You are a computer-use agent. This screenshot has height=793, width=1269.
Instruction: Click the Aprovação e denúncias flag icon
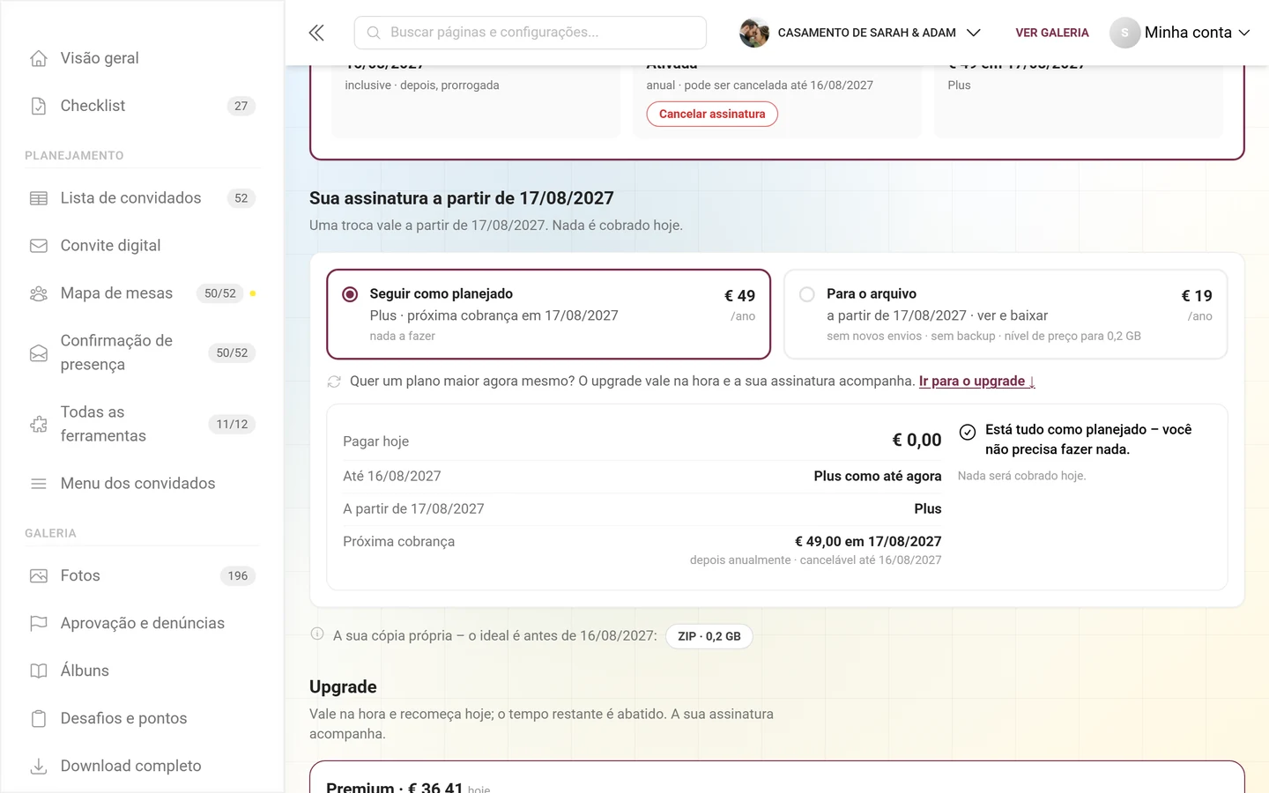[x=39, y=624]
